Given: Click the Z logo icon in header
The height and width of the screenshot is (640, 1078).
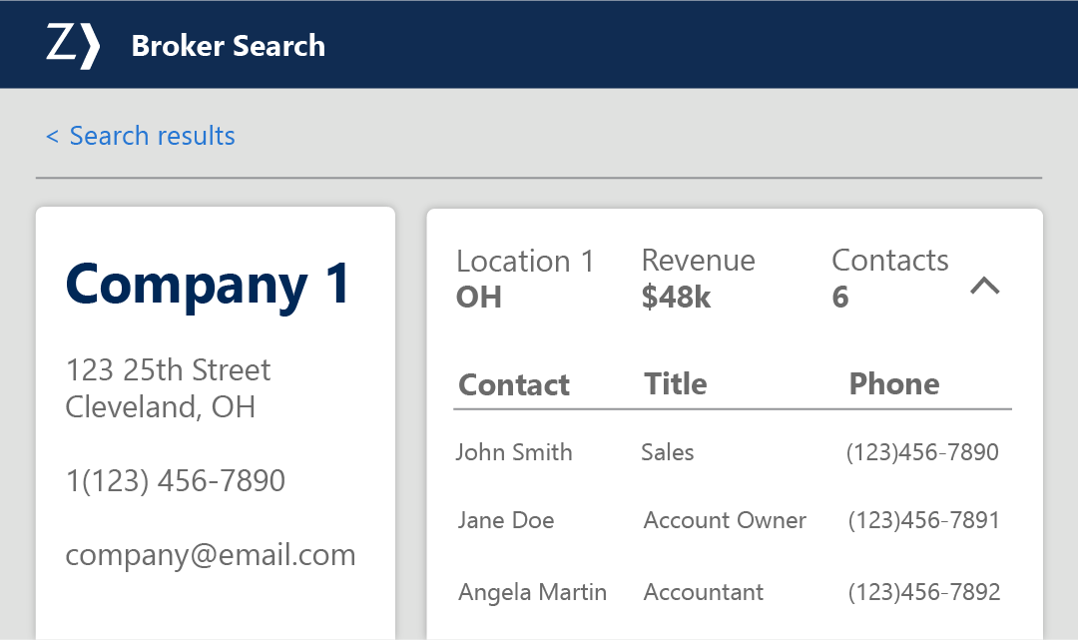Looking at the screenshot, I should [x=73, y=46].
